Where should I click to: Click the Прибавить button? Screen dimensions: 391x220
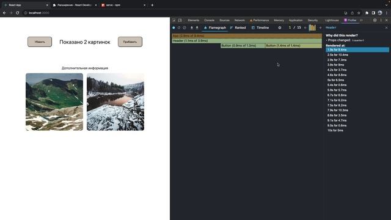click(130, 42)
